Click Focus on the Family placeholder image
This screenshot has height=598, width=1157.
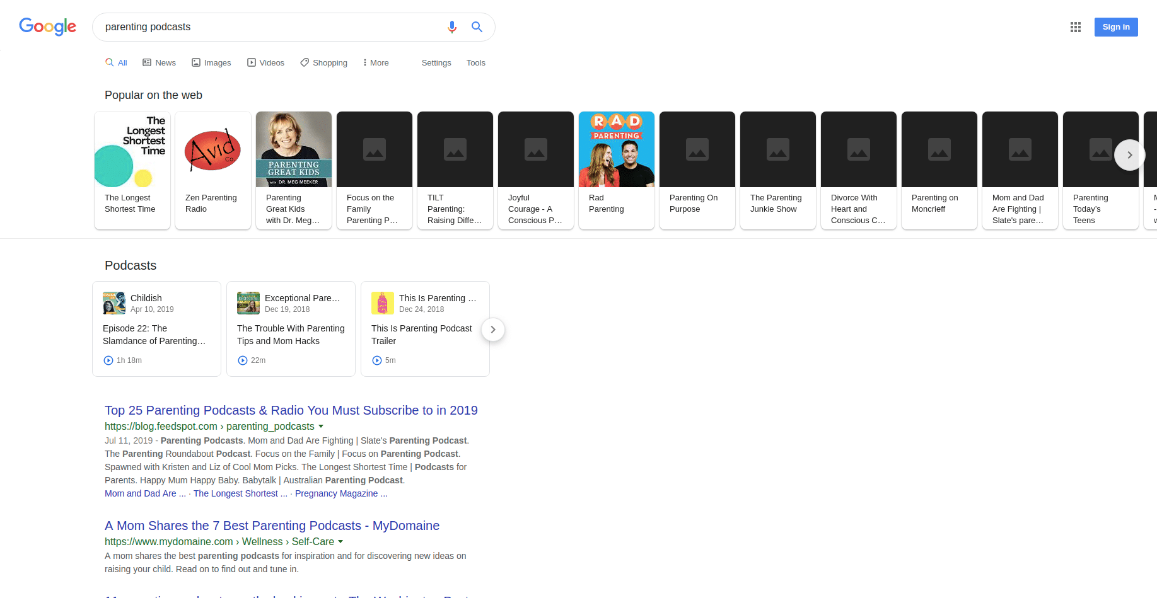click(375, 149)
